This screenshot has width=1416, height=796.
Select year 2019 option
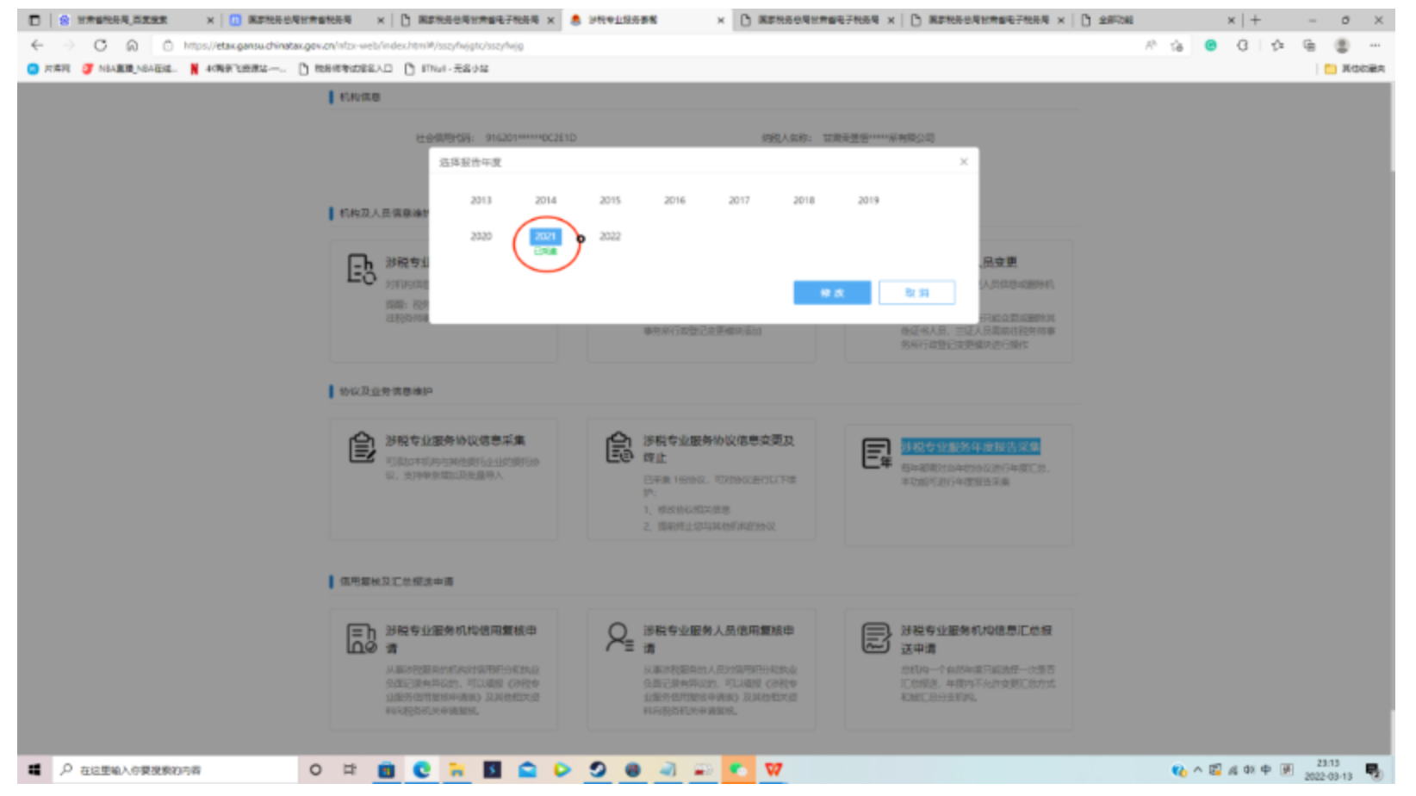[x=868, y=200]
